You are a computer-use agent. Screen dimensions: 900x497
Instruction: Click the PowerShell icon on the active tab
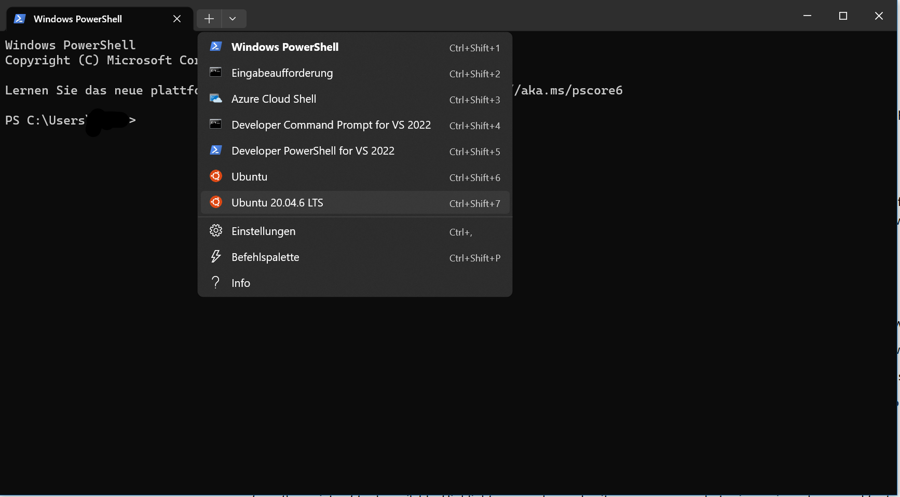point(20,18)
